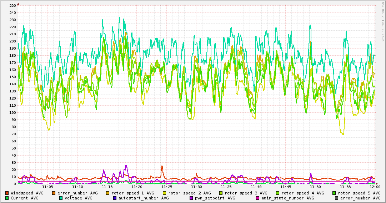
Task: Click the pink main_state_number AVG swatch
Action: click(x=258, y=198)
